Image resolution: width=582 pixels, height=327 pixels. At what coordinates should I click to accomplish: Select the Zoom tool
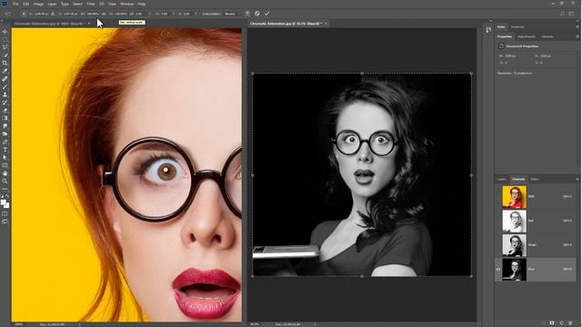click(x=5, y=181)
